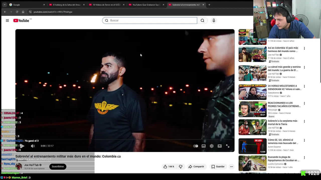Click the address bar URL youtube.com/watch
Image resolution: width=321 pixels, height=180 pixels.
53,12
